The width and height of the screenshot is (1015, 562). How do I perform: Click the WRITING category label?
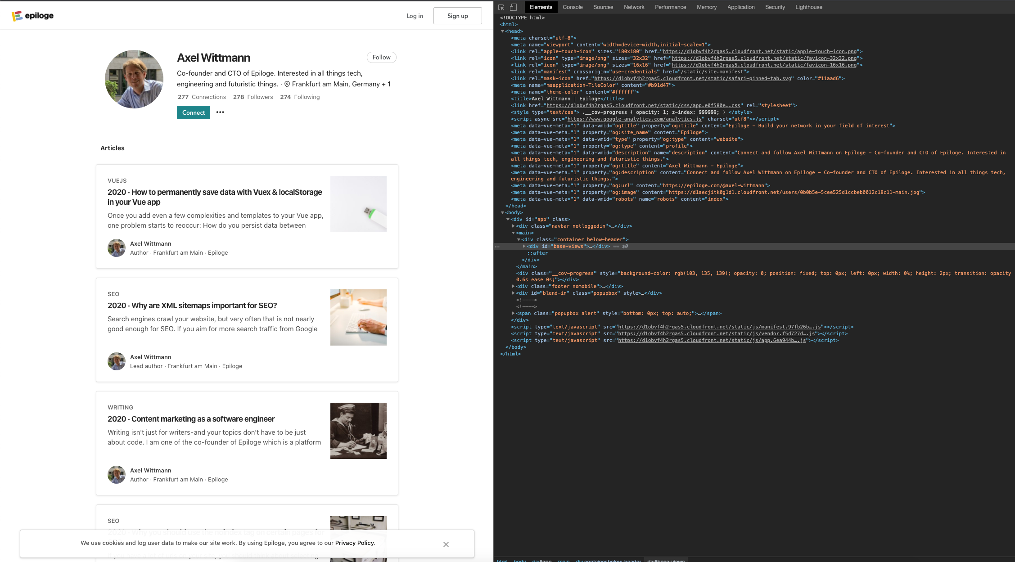pyautogui.click(x=120, y=407)
